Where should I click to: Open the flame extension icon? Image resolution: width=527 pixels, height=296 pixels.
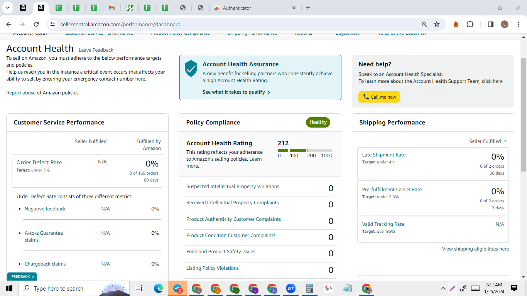[456, 24]
